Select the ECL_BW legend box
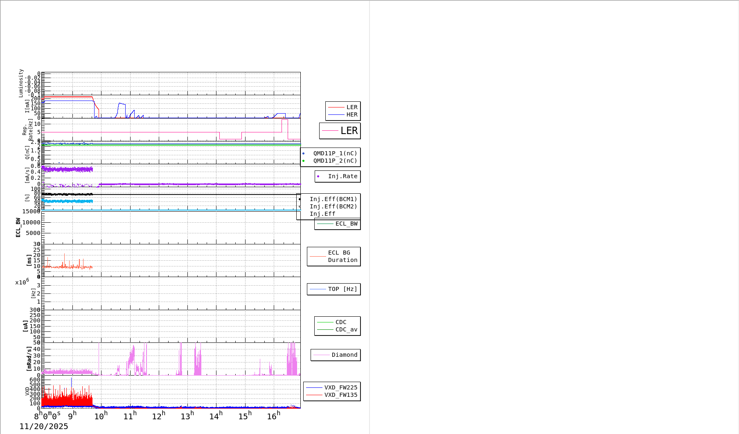Image resolution: width=739 pixels, height=434 pixels. pos(338,224)
